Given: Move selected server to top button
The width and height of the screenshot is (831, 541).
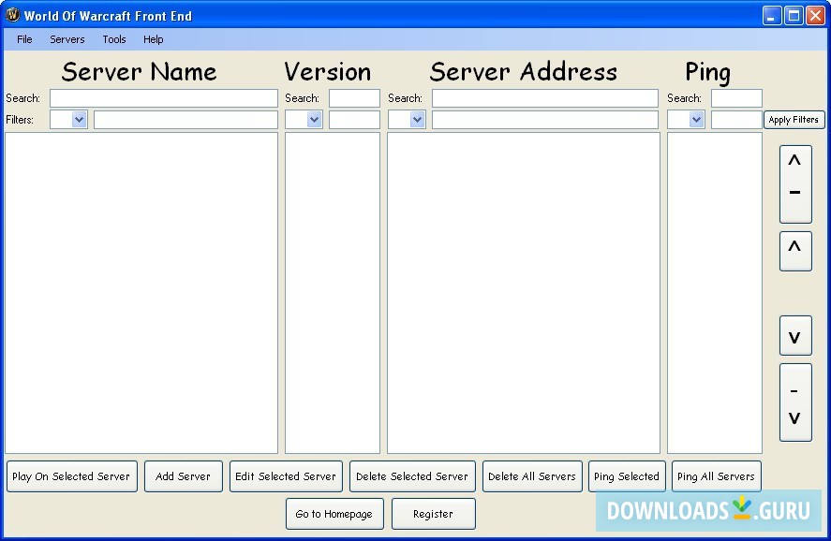Looking at the screenshot, I should point(795,184).
